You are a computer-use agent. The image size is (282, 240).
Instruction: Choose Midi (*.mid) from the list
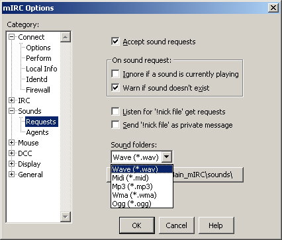click(x=142, y=178)
